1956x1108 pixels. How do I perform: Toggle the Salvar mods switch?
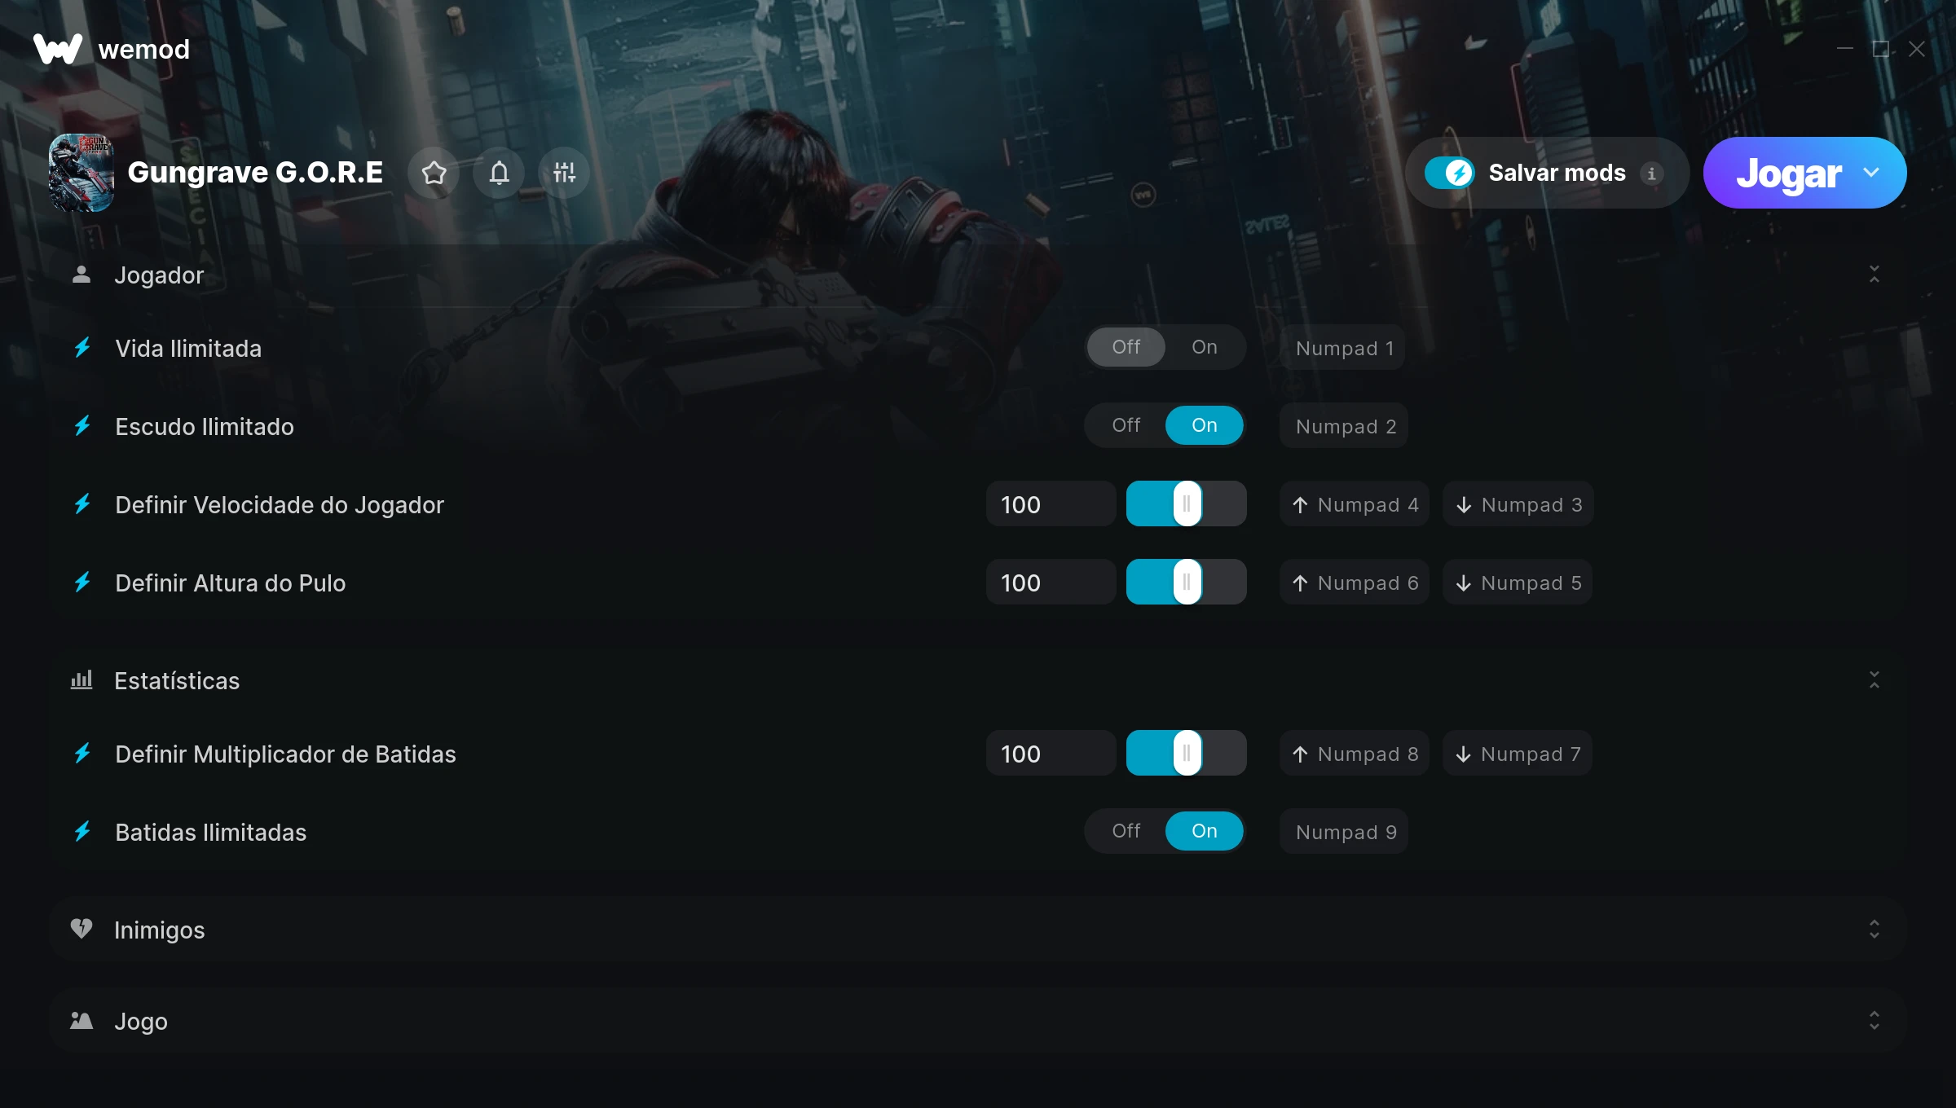[1449, 173]
